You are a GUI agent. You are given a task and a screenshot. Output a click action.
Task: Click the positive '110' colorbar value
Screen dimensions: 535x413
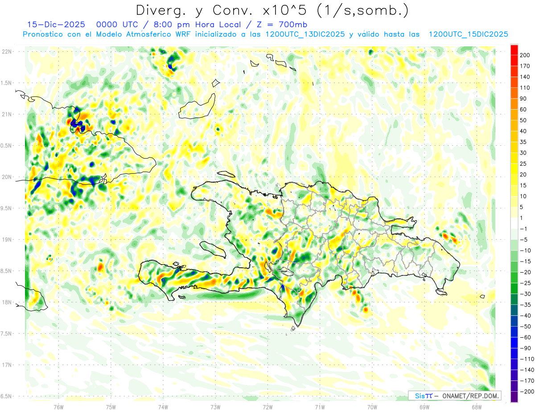(526, 88)
